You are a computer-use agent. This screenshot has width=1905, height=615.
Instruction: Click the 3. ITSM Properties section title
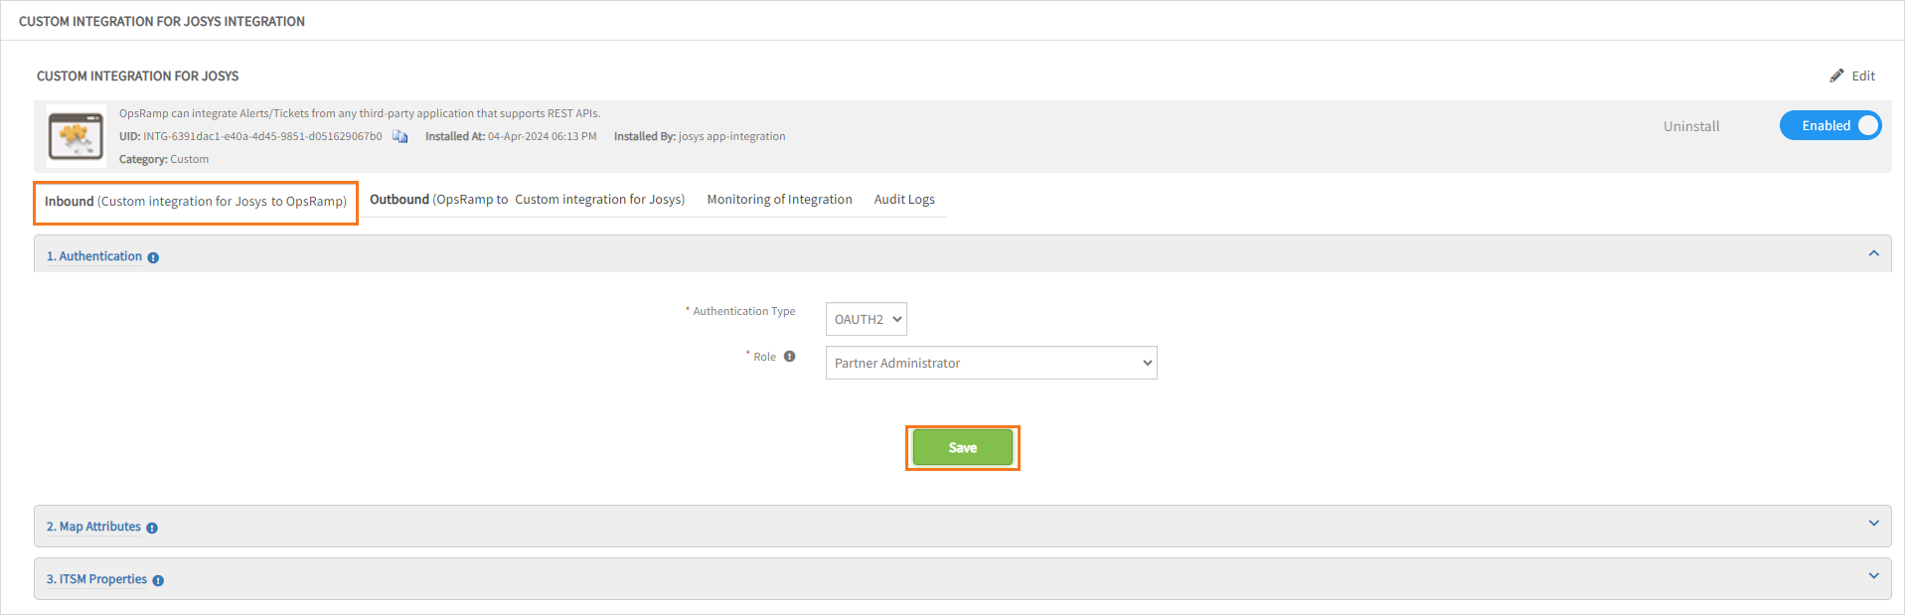point(96,579)
